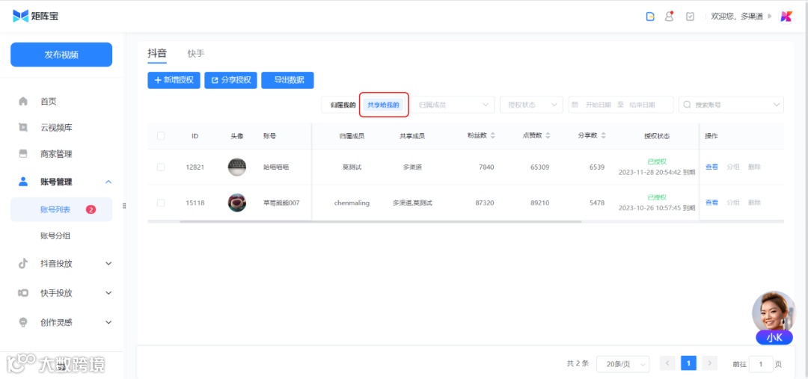
Task: Click the 分享授权 button
Action: [231, 80]
